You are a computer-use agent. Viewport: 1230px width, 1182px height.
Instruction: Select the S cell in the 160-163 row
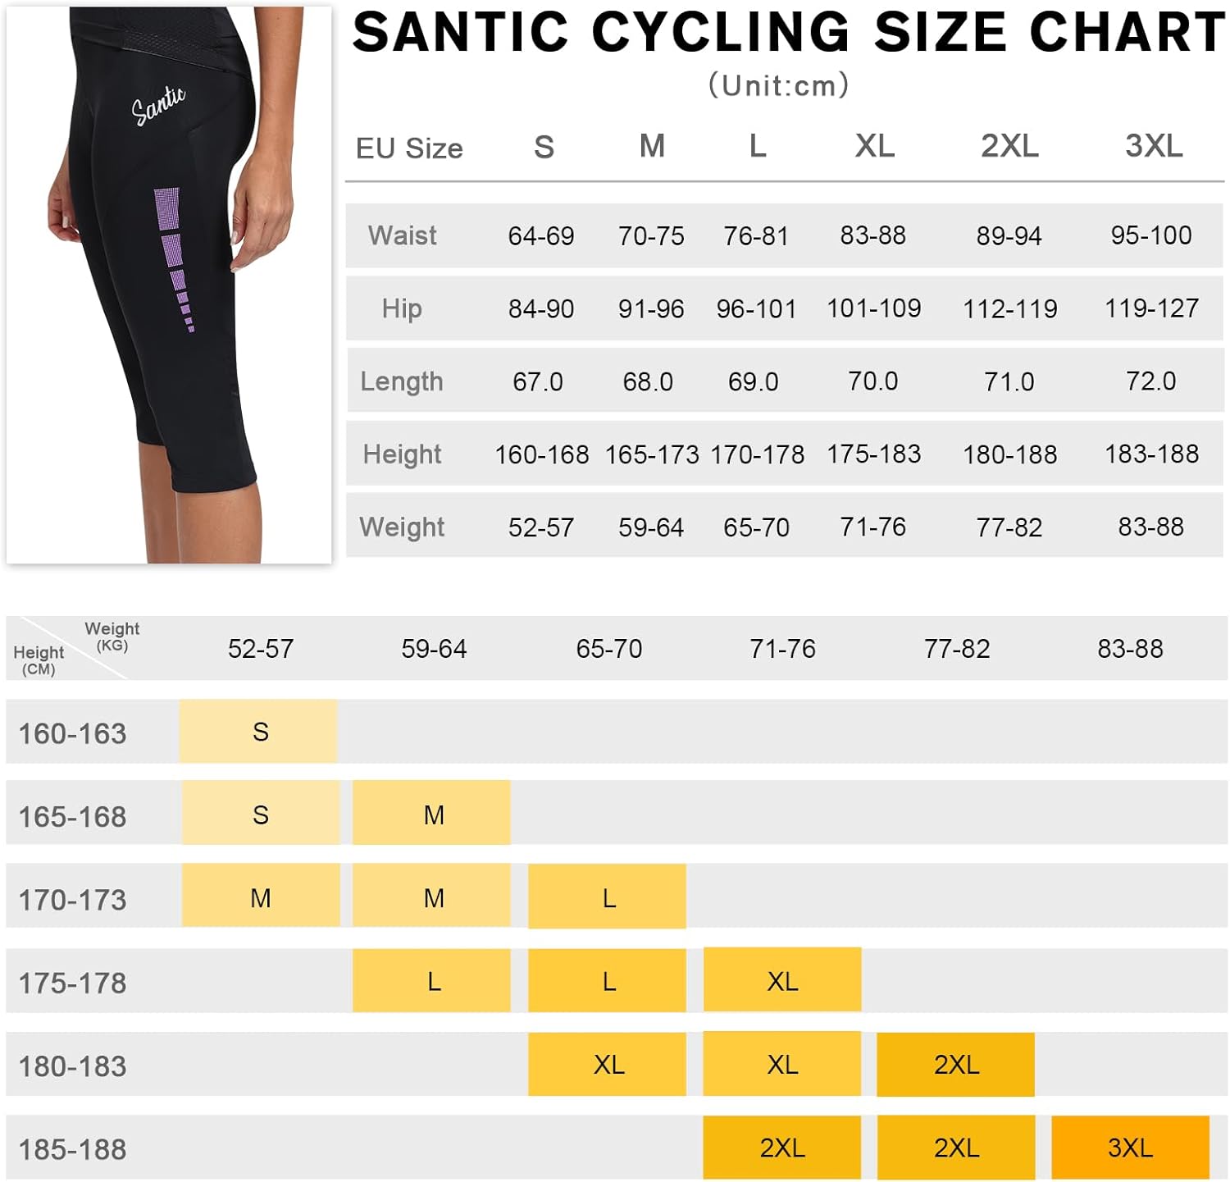259,732
